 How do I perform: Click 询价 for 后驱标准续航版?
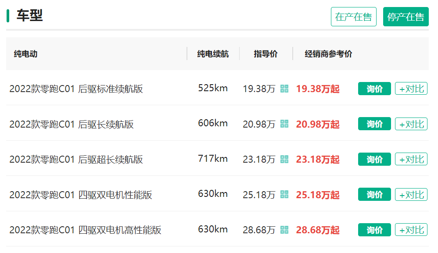(374, 89)
